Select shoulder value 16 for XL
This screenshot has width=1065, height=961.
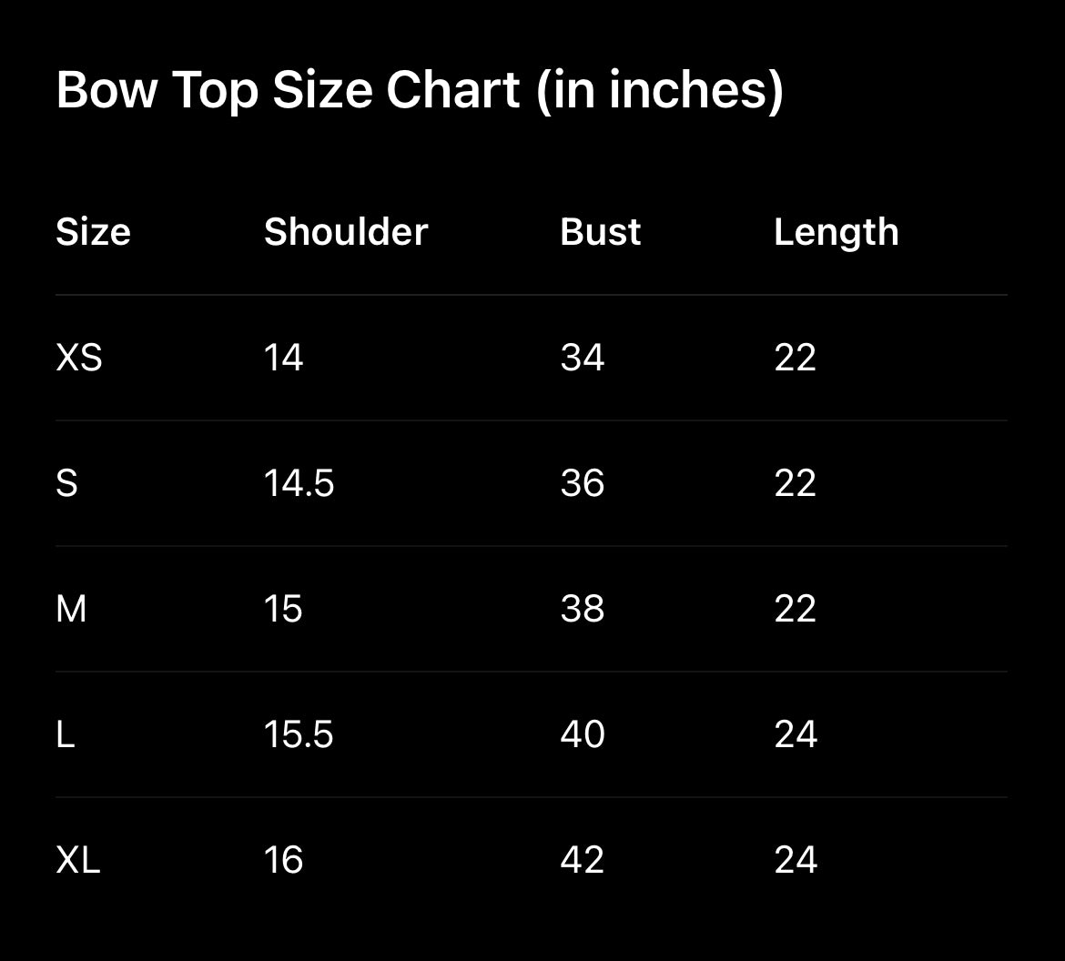283,860
